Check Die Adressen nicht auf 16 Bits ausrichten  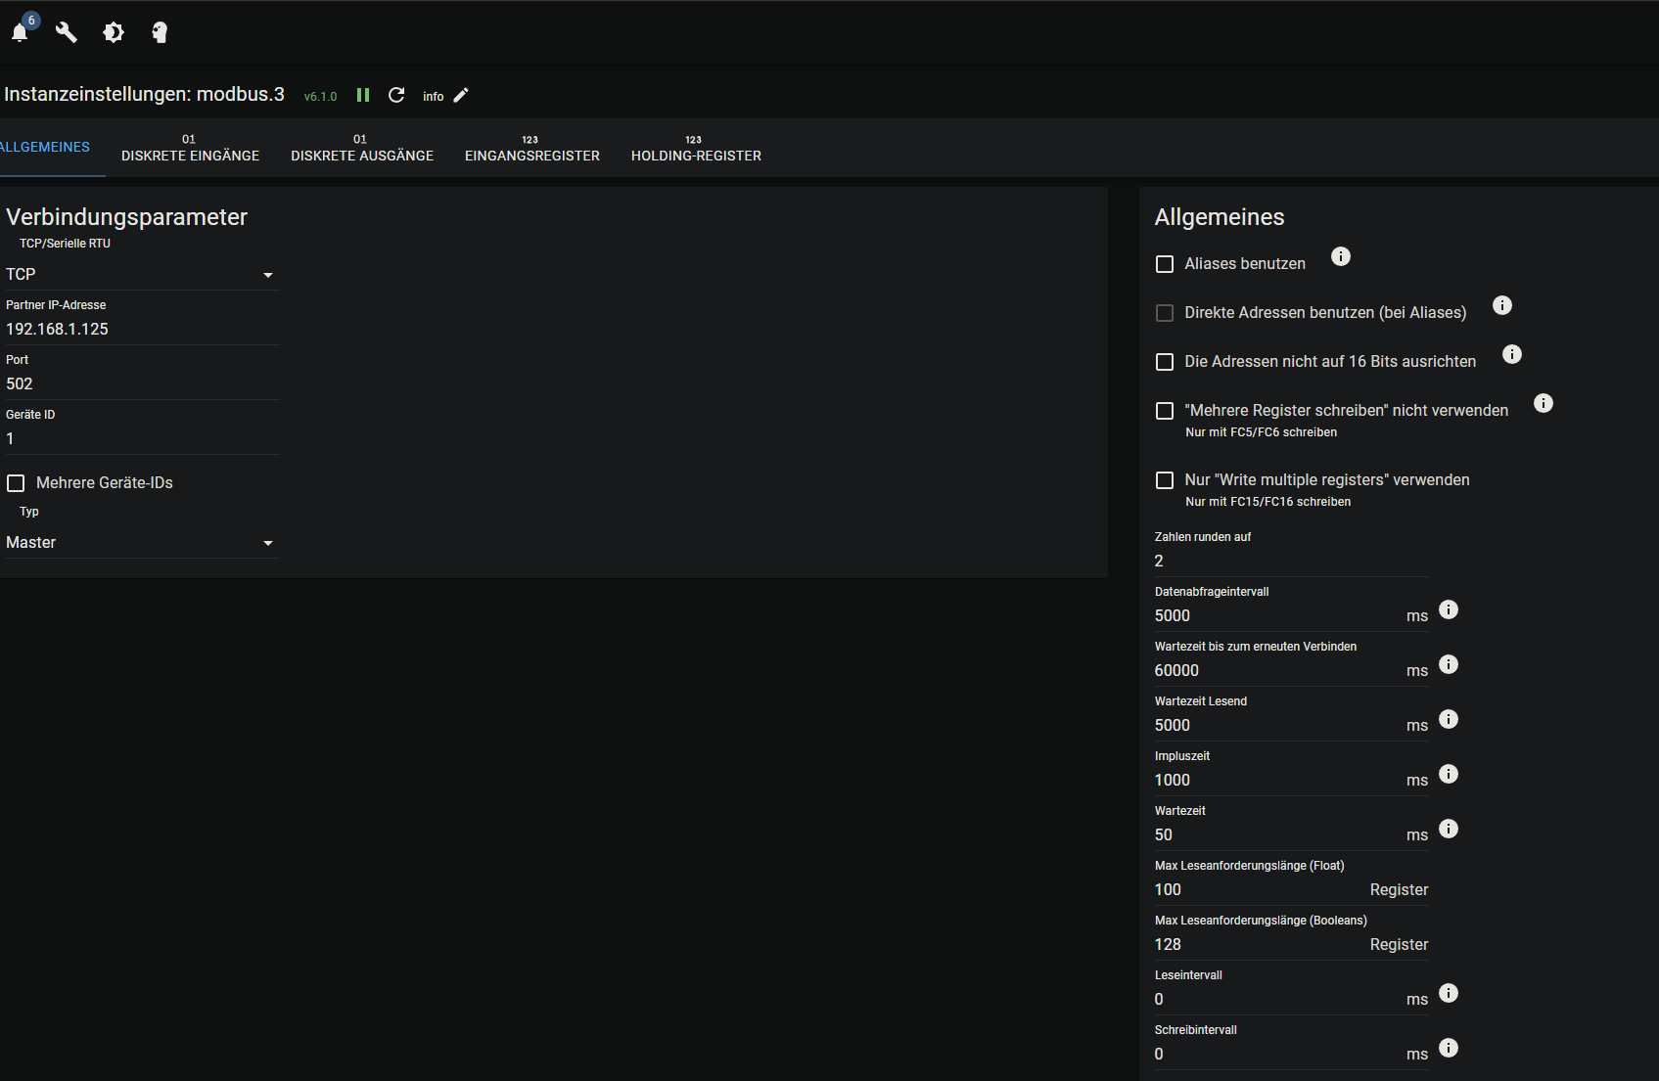(x=1165, y=362)
